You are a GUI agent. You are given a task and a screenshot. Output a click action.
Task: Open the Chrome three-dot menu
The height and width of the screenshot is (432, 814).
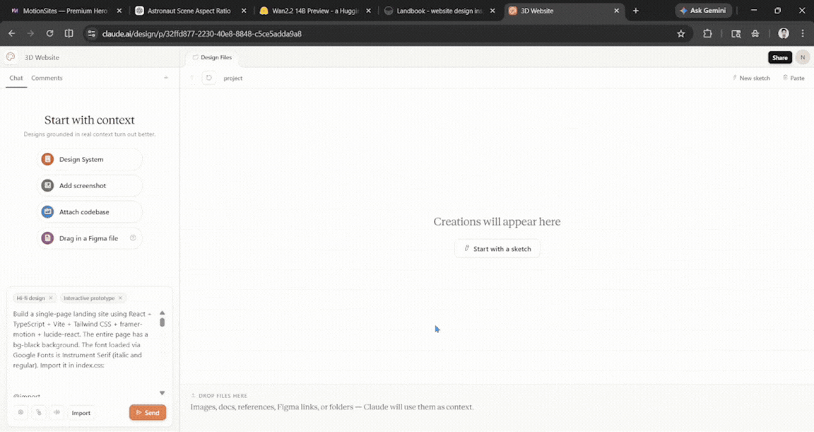[802, 33]
